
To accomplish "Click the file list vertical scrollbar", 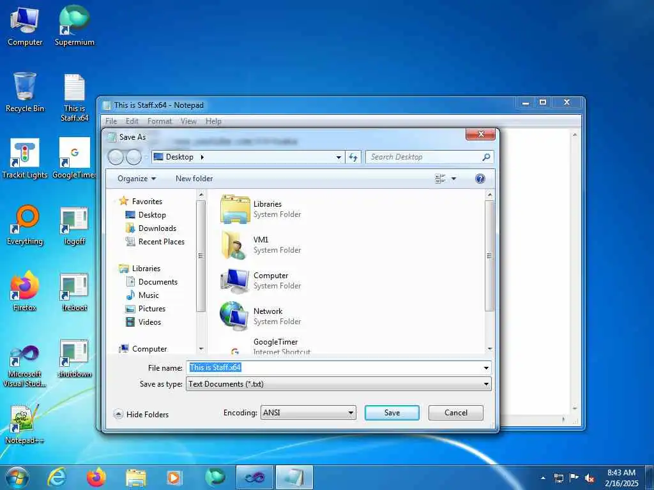I will pyautogui.click(x=490, y=256).
